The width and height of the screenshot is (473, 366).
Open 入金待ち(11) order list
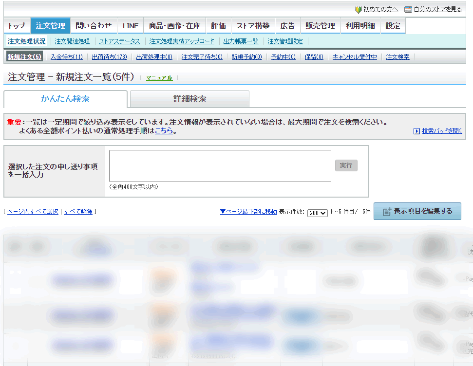pos(66,57)
